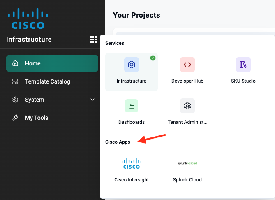The height and width of the screenshot is (200, 275).
Task: Open Developer Hub code brackets icon
Action: click(x=187, y=65)
